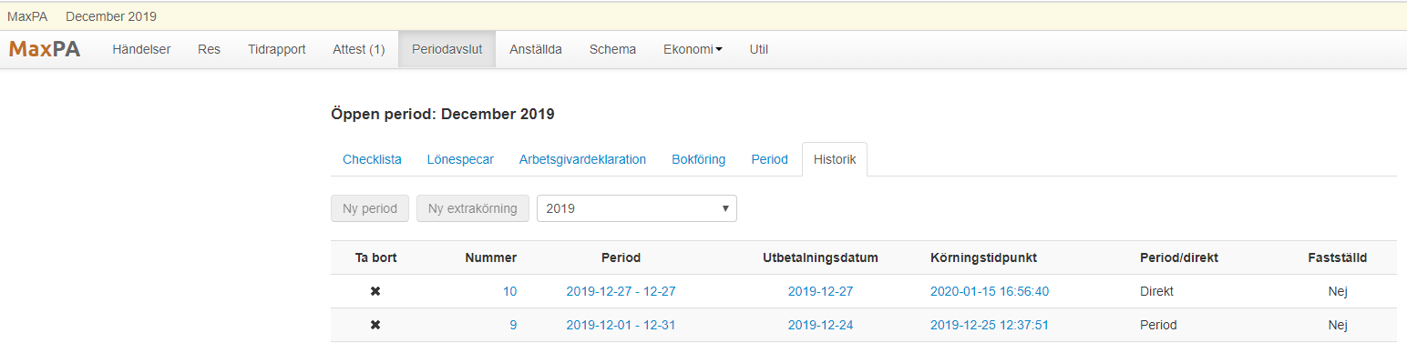Open the Schema page

[612, 49]
